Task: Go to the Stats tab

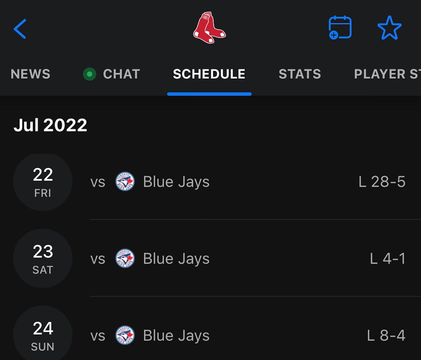Action: click(300, 74)
